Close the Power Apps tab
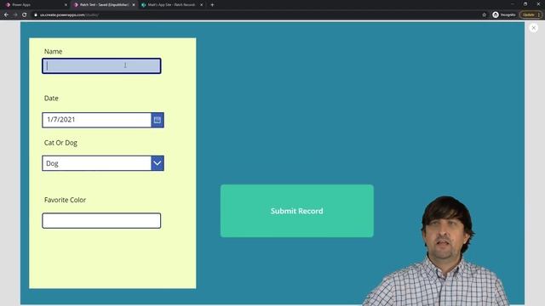The height and width of the screenshot is (306, 545). (66, 5)
